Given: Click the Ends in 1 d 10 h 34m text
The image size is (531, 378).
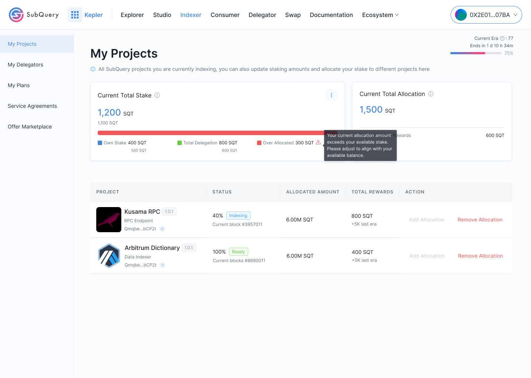Looking at the screenshot, I should (x=492, y=46).
